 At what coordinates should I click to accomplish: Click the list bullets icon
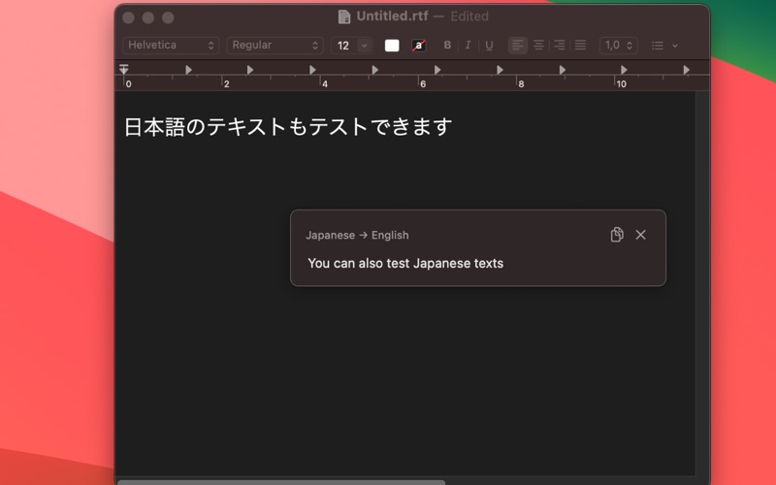(x=658, y=46)
